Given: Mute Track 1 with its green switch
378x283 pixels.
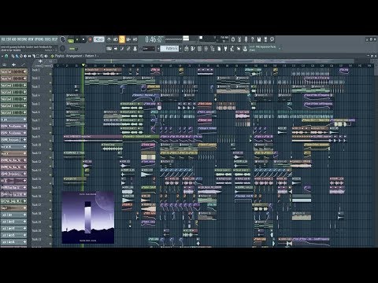Looking at the screenshot, I should [x=50, y=74].
